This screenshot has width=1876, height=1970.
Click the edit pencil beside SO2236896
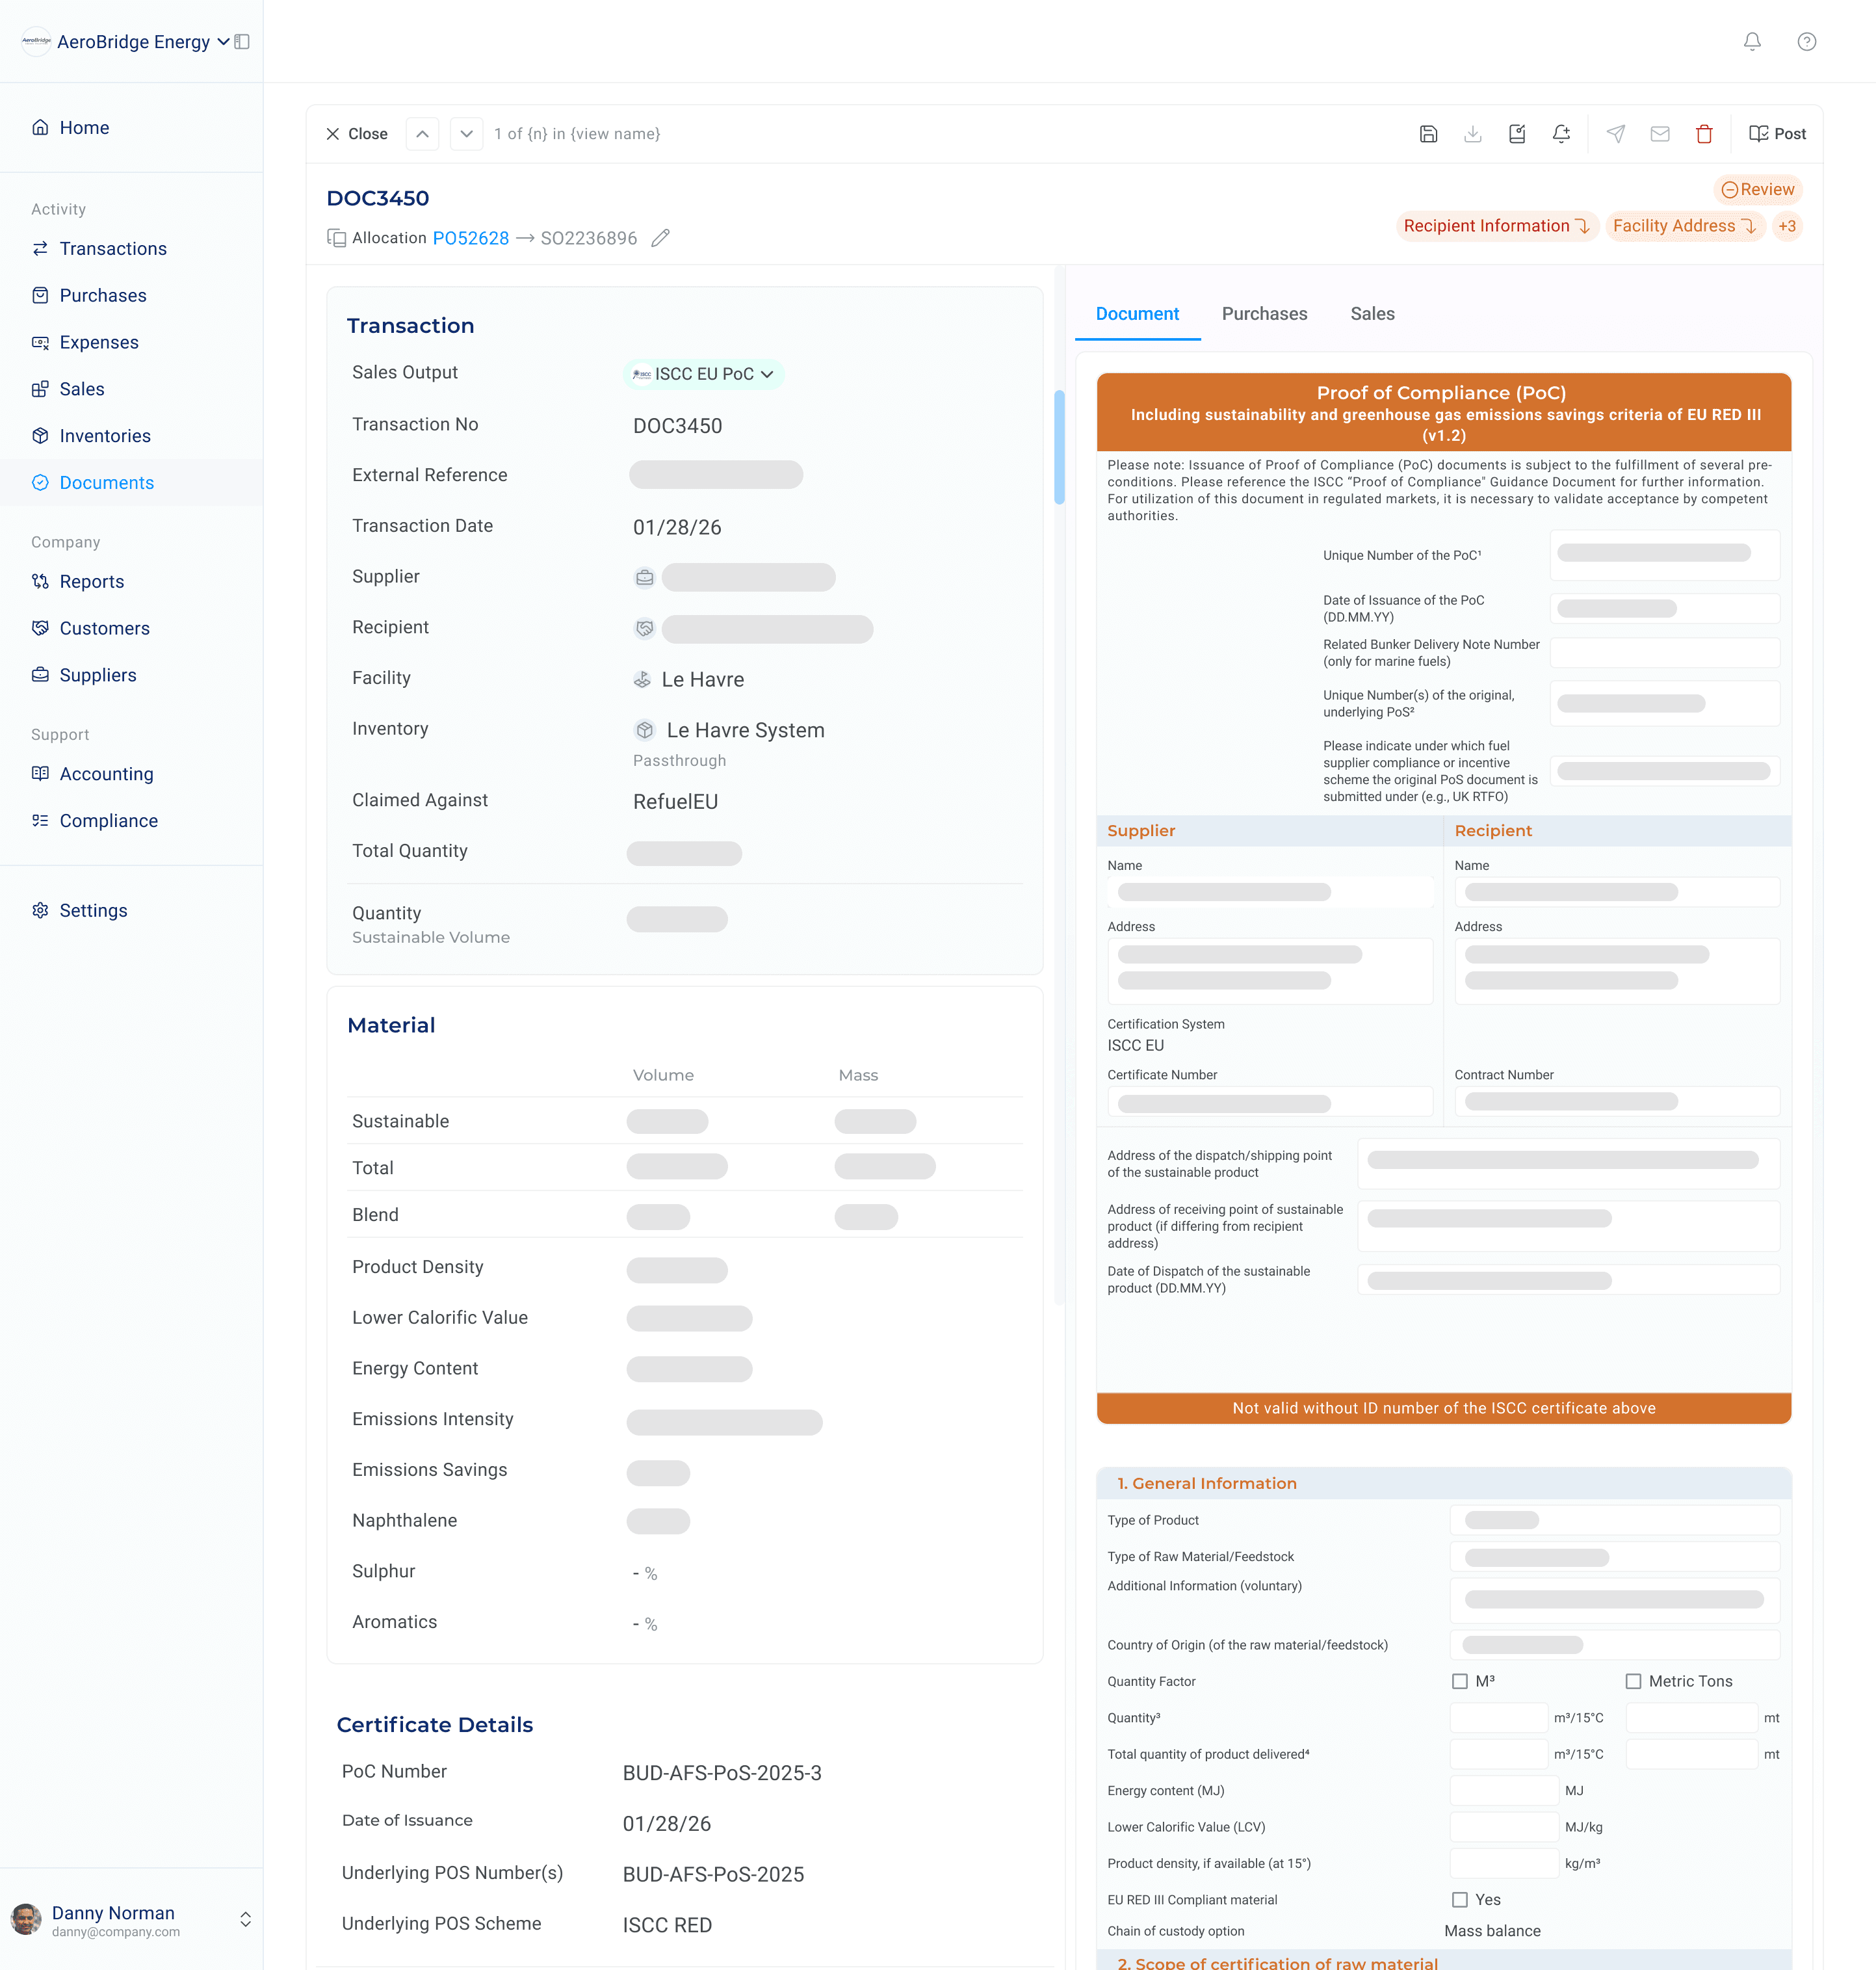point(660,238)
